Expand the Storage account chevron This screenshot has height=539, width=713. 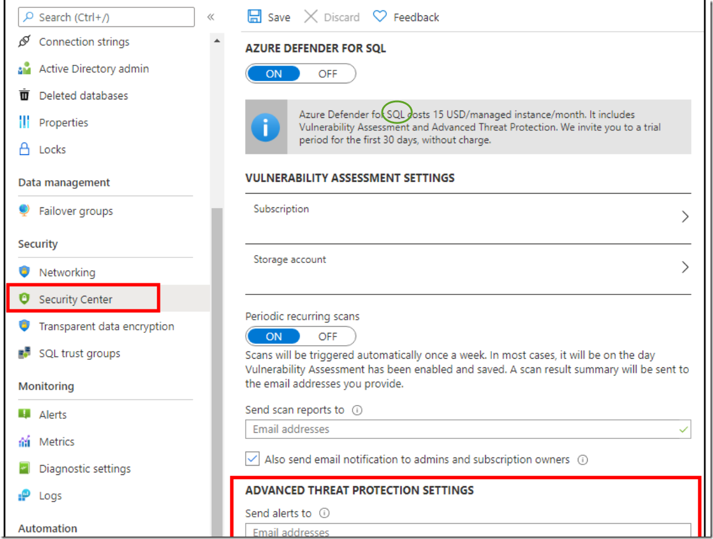point(685,267)
